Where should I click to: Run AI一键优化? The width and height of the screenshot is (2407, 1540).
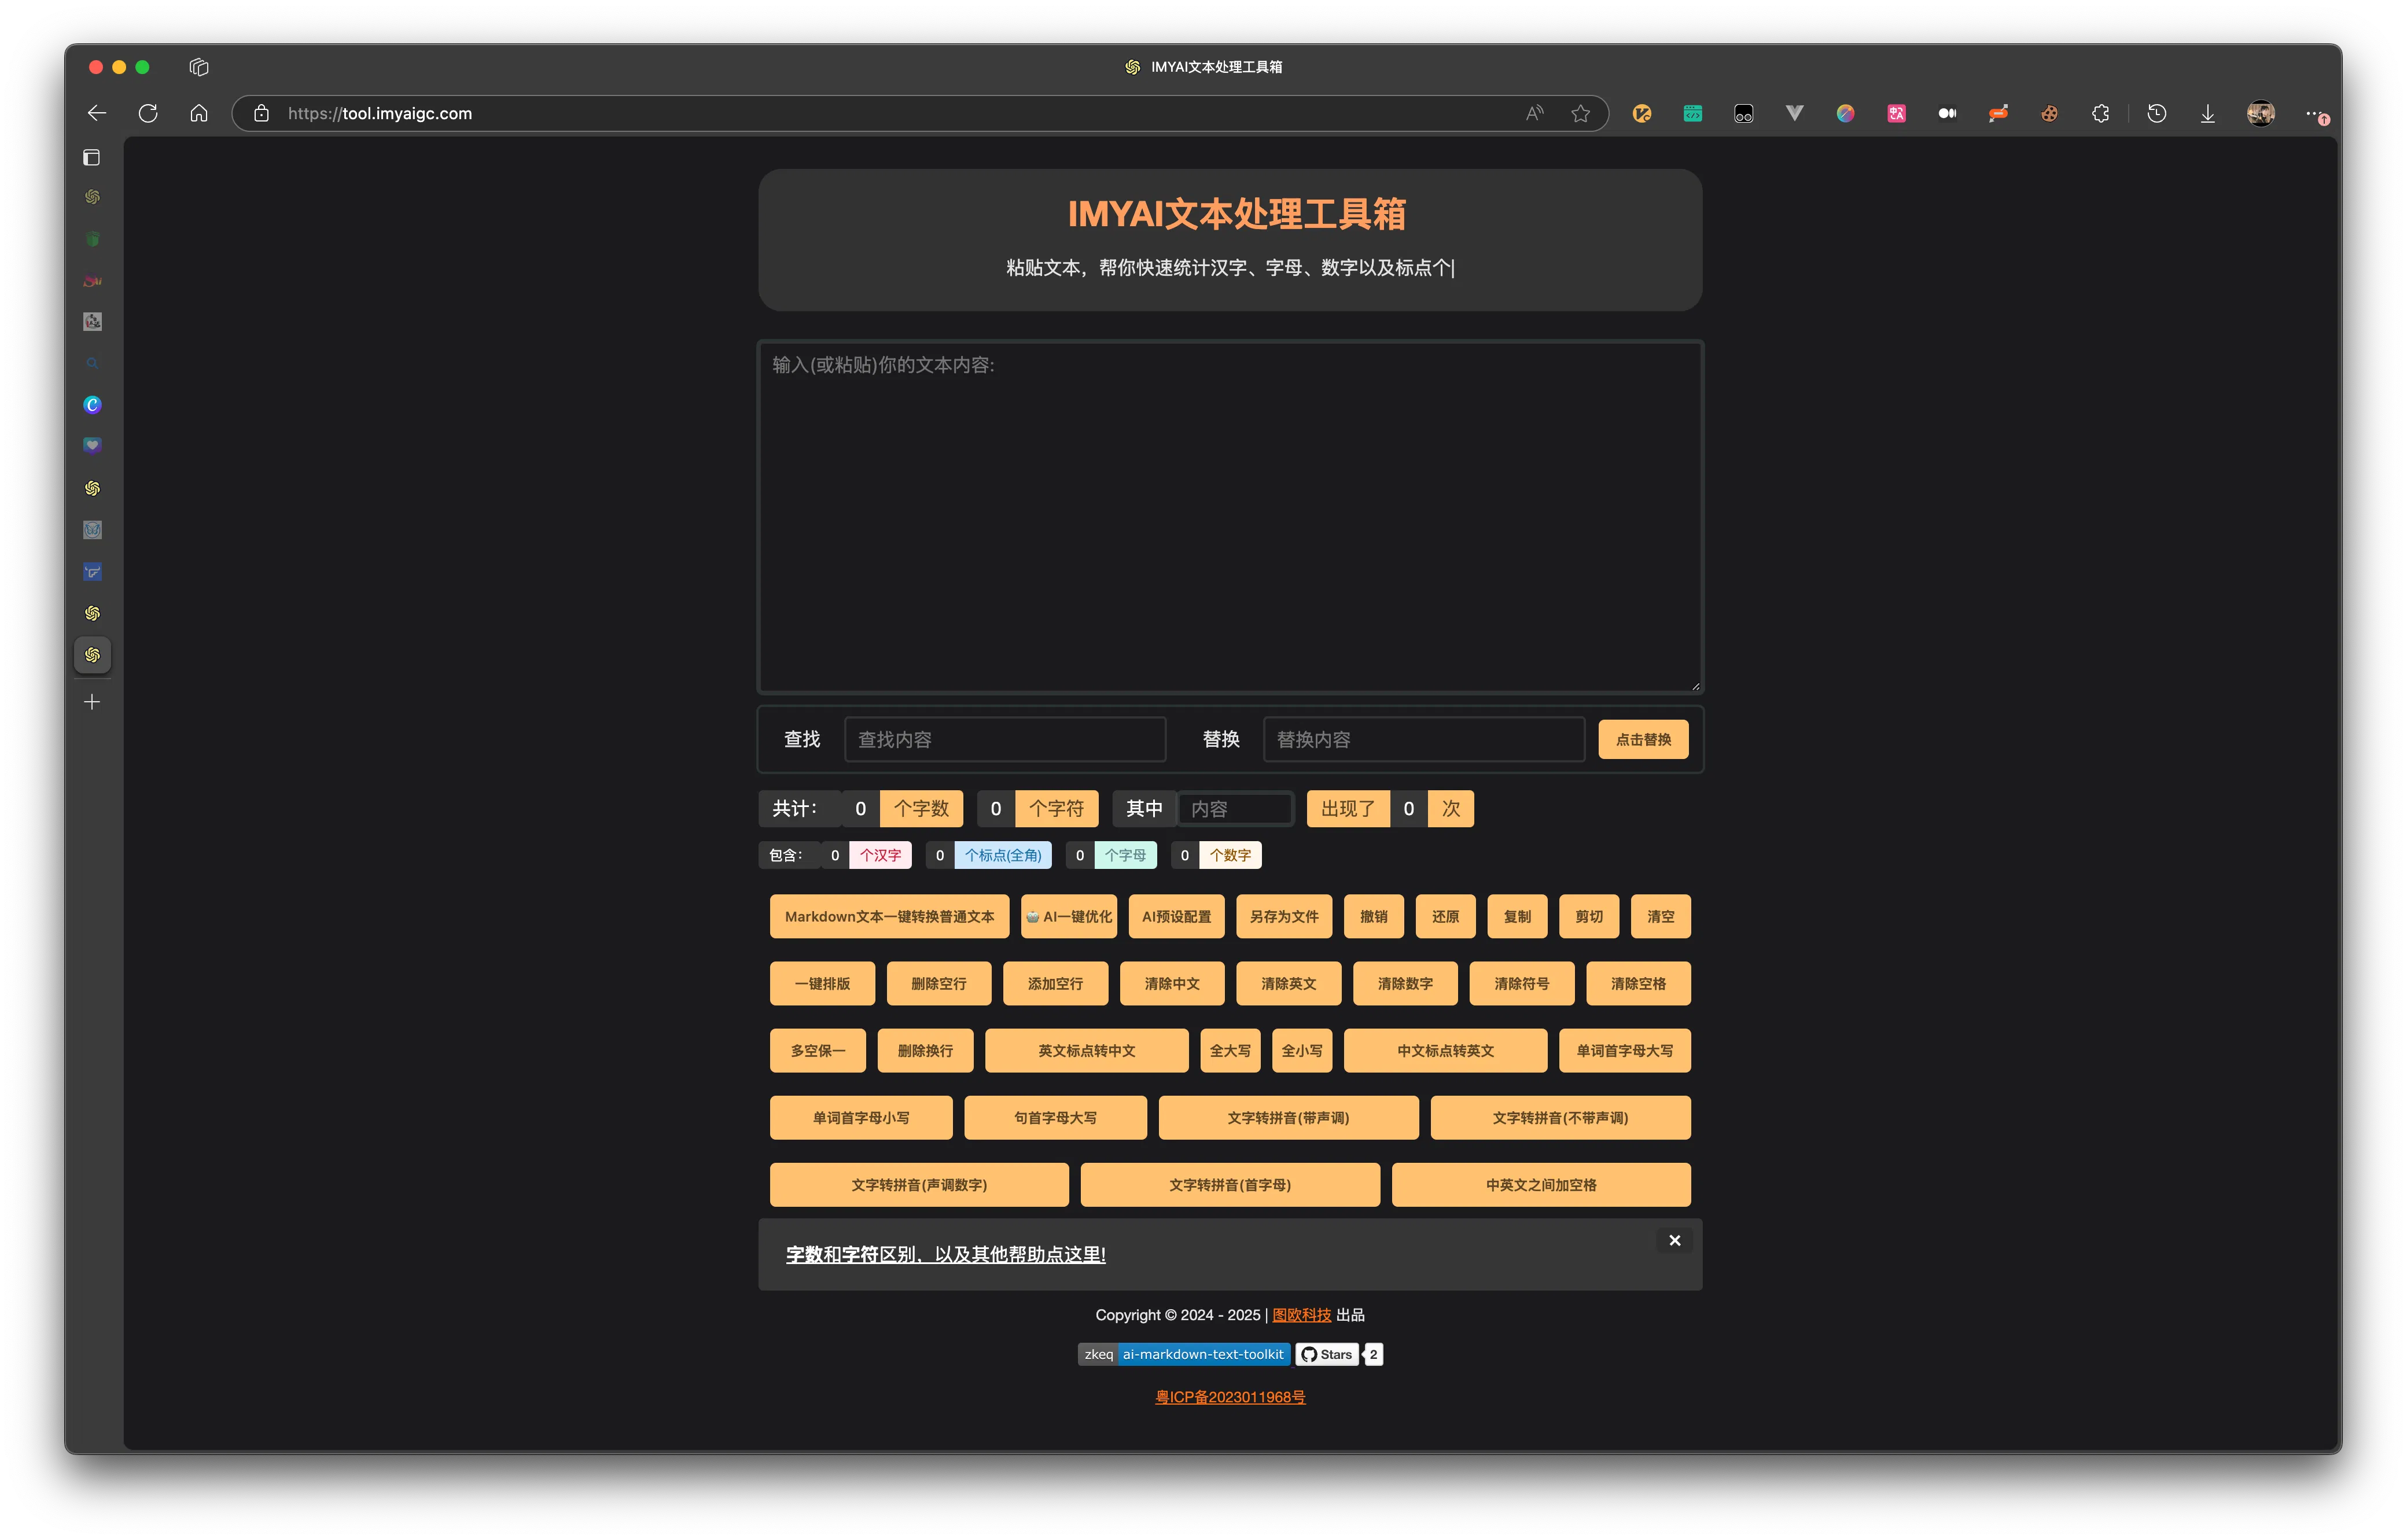click(x=1069, y=916)
